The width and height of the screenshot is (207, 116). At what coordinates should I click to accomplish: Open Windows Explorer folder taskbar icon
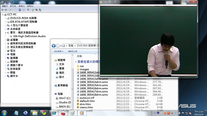[35, 113]
